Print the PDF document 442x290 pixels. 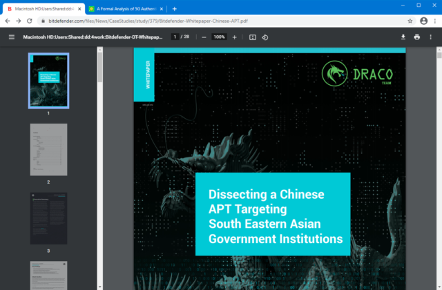coord(417,37)
